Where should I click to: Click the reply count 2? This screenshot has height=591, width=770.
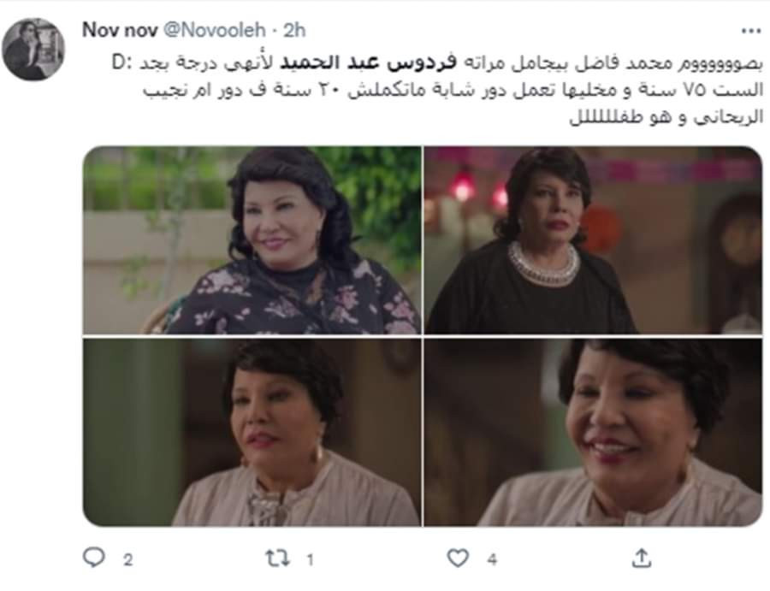(x=127, y=559)
